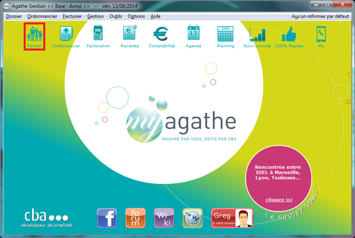Open the Outils menu
Viewport: 355px width, 238px height.
click(x=116, y=16)
